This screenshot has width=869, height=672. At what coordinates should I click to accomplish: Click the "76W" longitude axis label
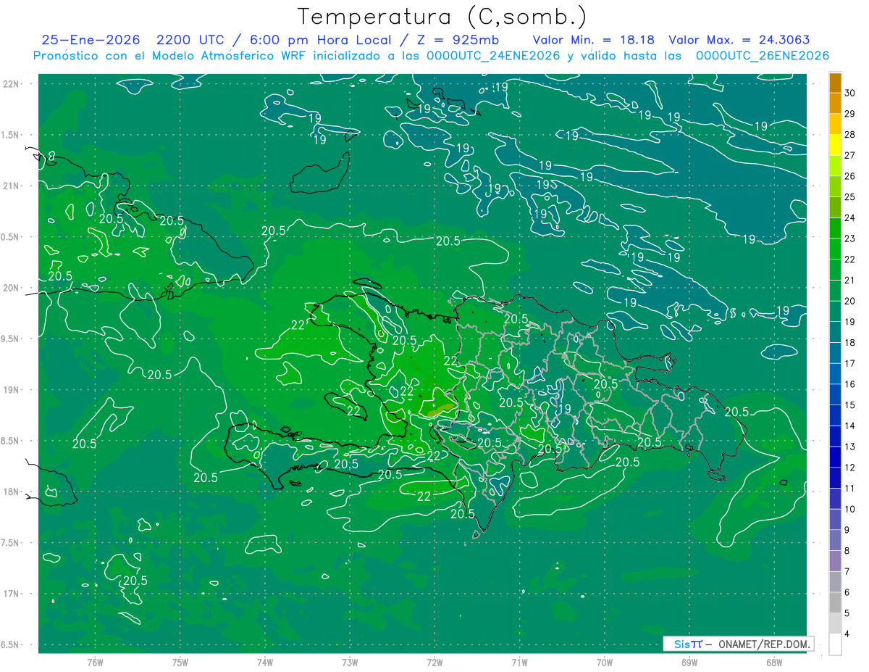point(95,663)
